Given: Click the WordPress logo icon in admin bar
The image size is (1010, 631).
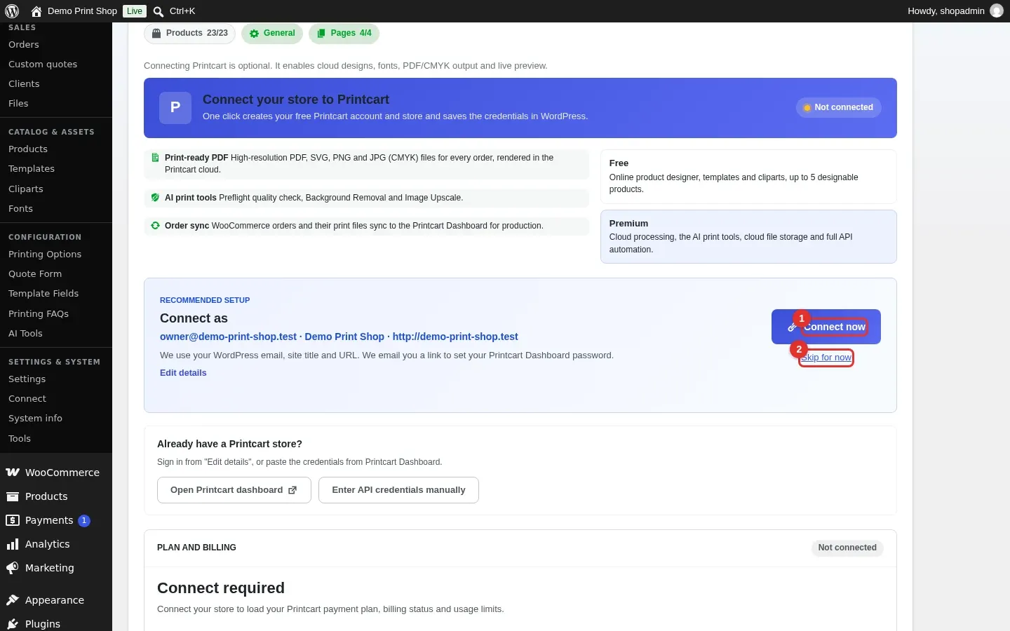Looking at the screenshot, I should click(x=11, y=11).
